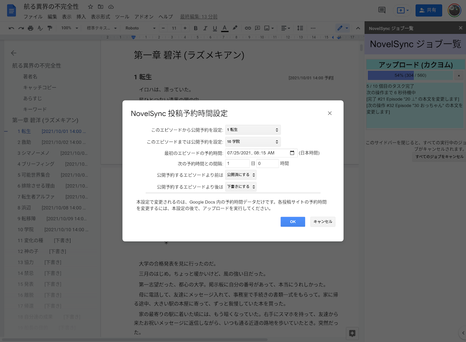Click the キャンセル button
The width and height of the screenshot is (466, 342).
(x=323, y=221)
